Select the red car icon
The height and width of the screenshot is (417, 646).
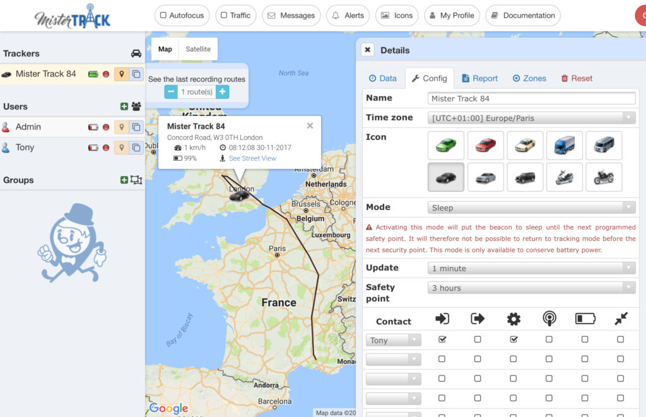[485, 146]
